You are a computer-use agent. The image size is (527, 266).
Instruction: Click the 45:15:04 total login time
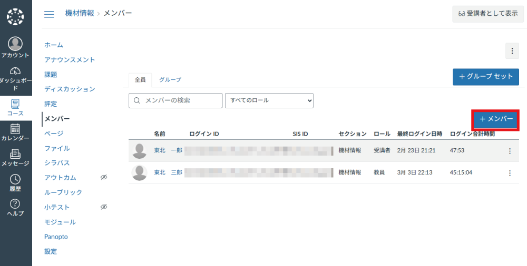tap(461, 172)
